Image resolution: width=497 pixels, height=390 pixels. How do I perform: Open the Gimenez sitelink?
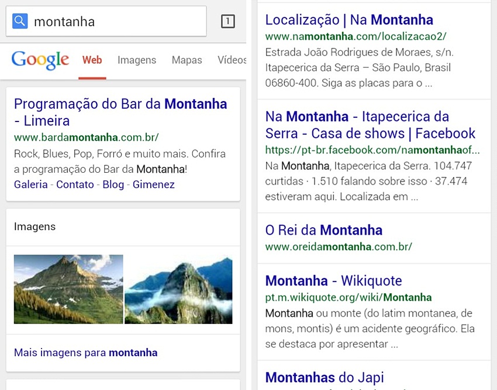154,184
